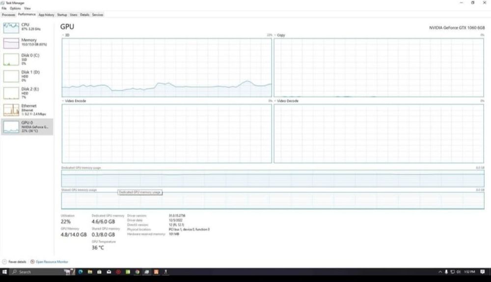
Task: Open the Mail app from the taskbar
Action: click(109, 272)
